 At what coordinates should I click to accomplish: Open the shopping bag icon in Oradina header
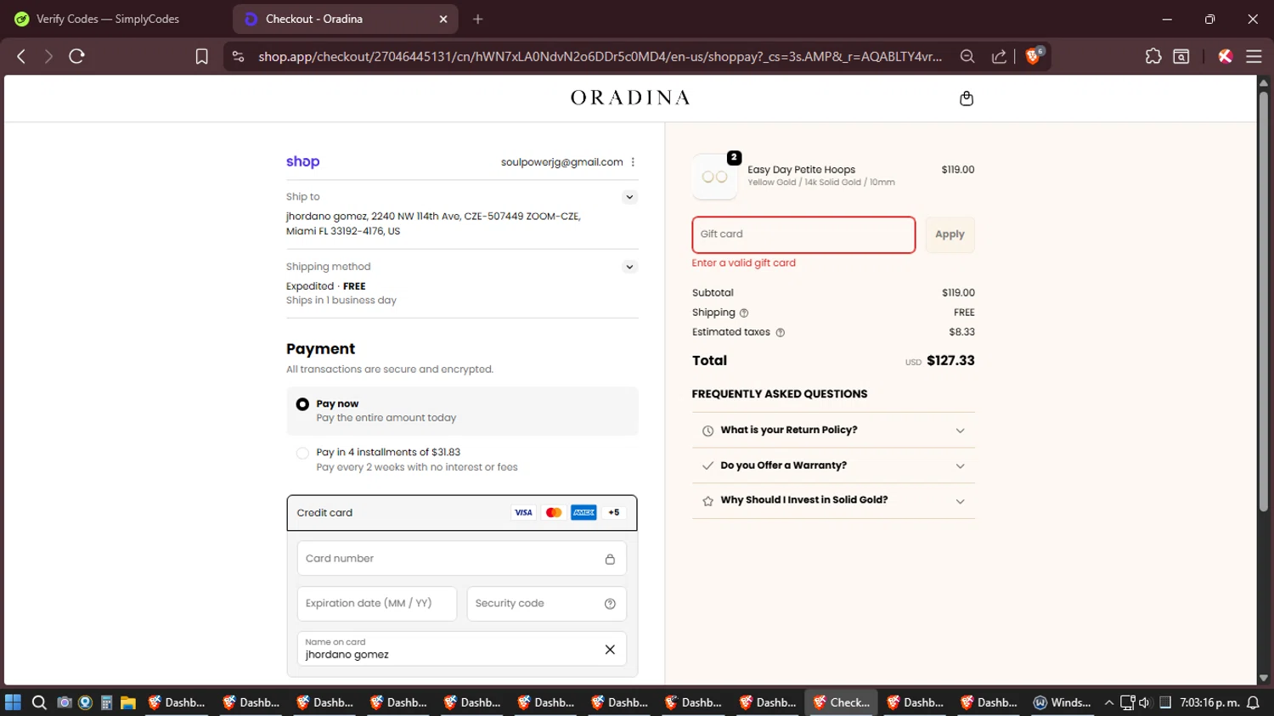966,99
